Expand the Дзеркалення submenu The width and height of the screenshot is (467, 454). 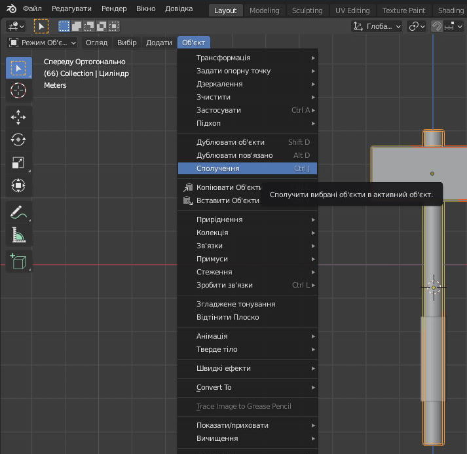pos(248,84)
